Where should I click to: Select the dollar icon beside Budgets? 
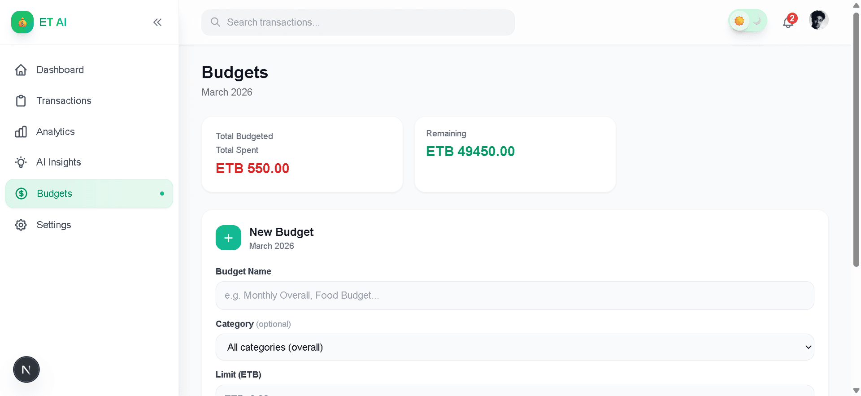click(x=21, y=193)
